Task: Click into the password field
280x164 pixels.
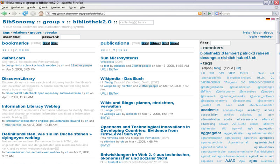Action: pyautogui.click(x=70, y=37)
